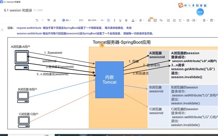The width and height of the screenshot is (218, 136).
Task: Activate the format painter brush
Action: 49,20
